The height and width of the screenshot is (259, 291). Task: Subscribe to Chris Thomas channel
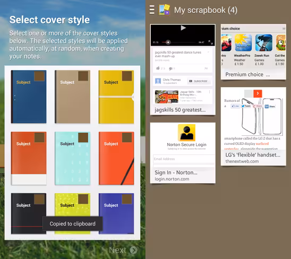point(199,81)
